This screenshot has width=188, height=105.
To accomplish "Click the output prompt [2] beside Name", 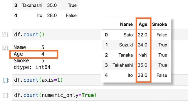I will (x=6, y=48).
